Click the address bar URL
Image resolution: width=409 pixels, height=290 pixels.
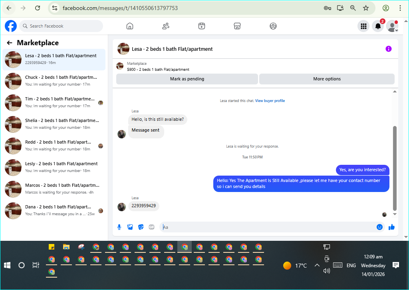coord(120,8)
